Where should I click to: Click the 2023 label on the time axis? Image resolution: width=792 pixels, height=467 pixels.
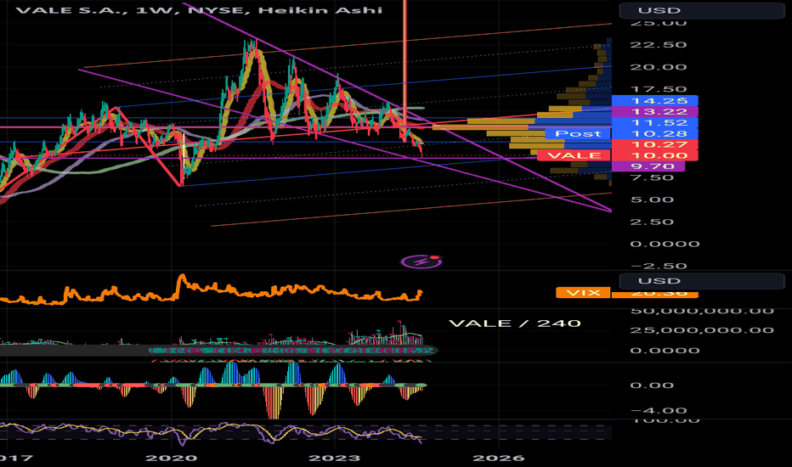(x=334, y=459)
